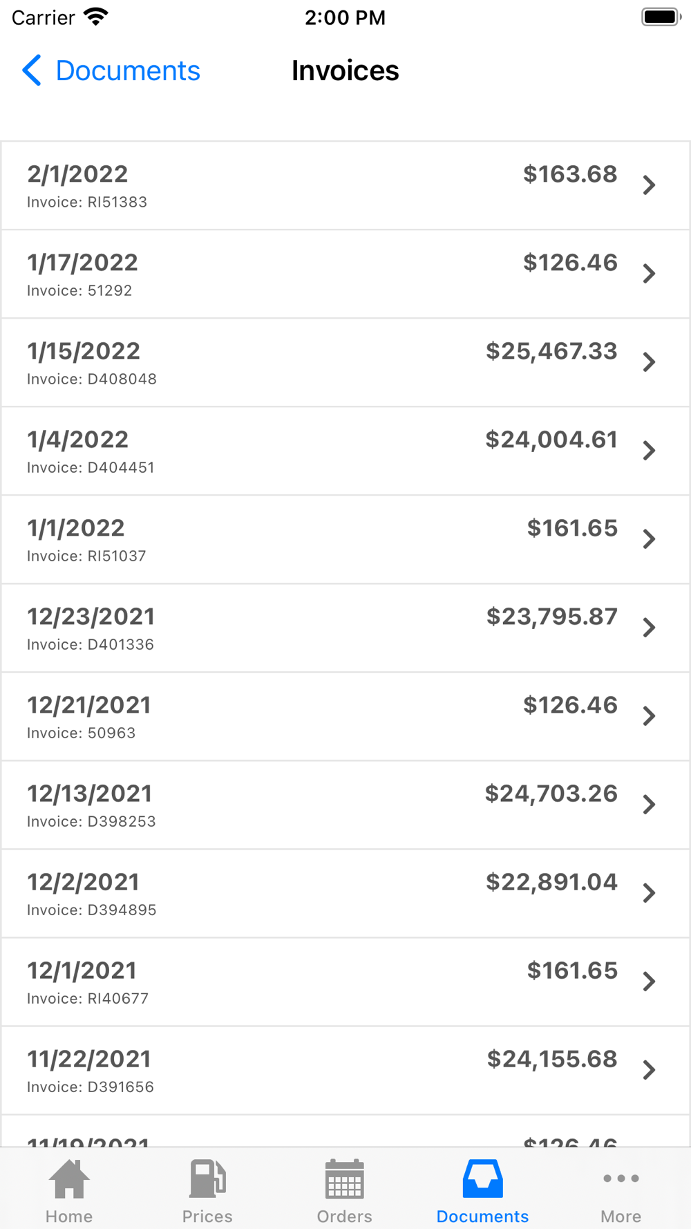Expand chevron for invoice D408048
The height and width of the screenshot is (1229, 691).
(x=649, y=362)
